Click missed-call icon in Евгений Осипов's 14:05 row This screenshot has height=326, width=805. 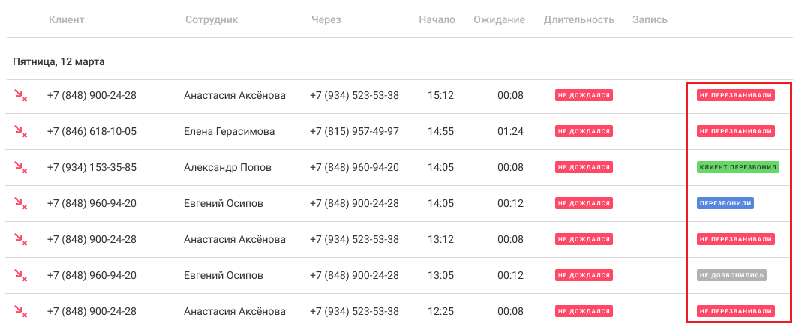(x=20, y=204)
